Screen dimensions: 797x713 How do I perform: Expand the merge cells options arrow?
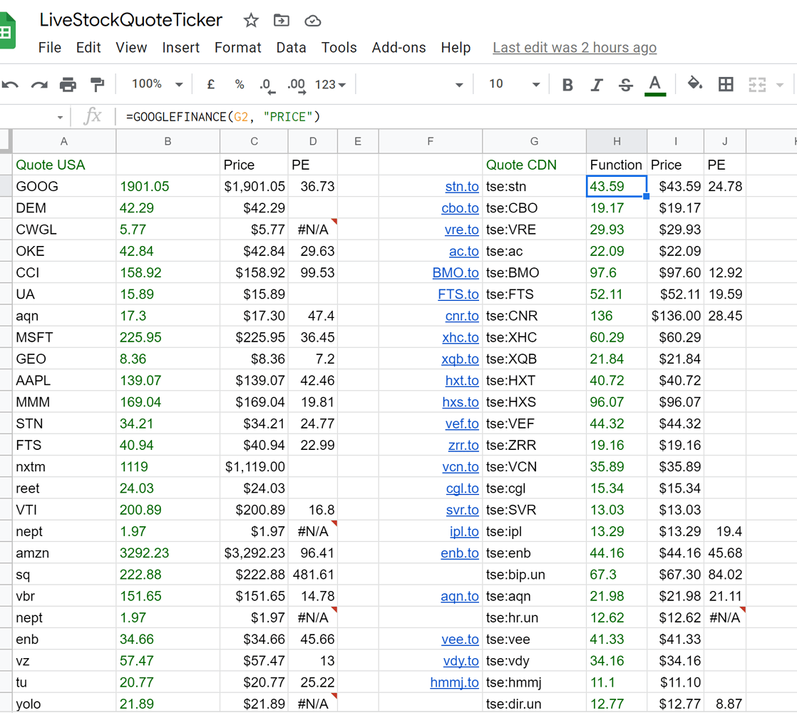[x=780, y=85]
